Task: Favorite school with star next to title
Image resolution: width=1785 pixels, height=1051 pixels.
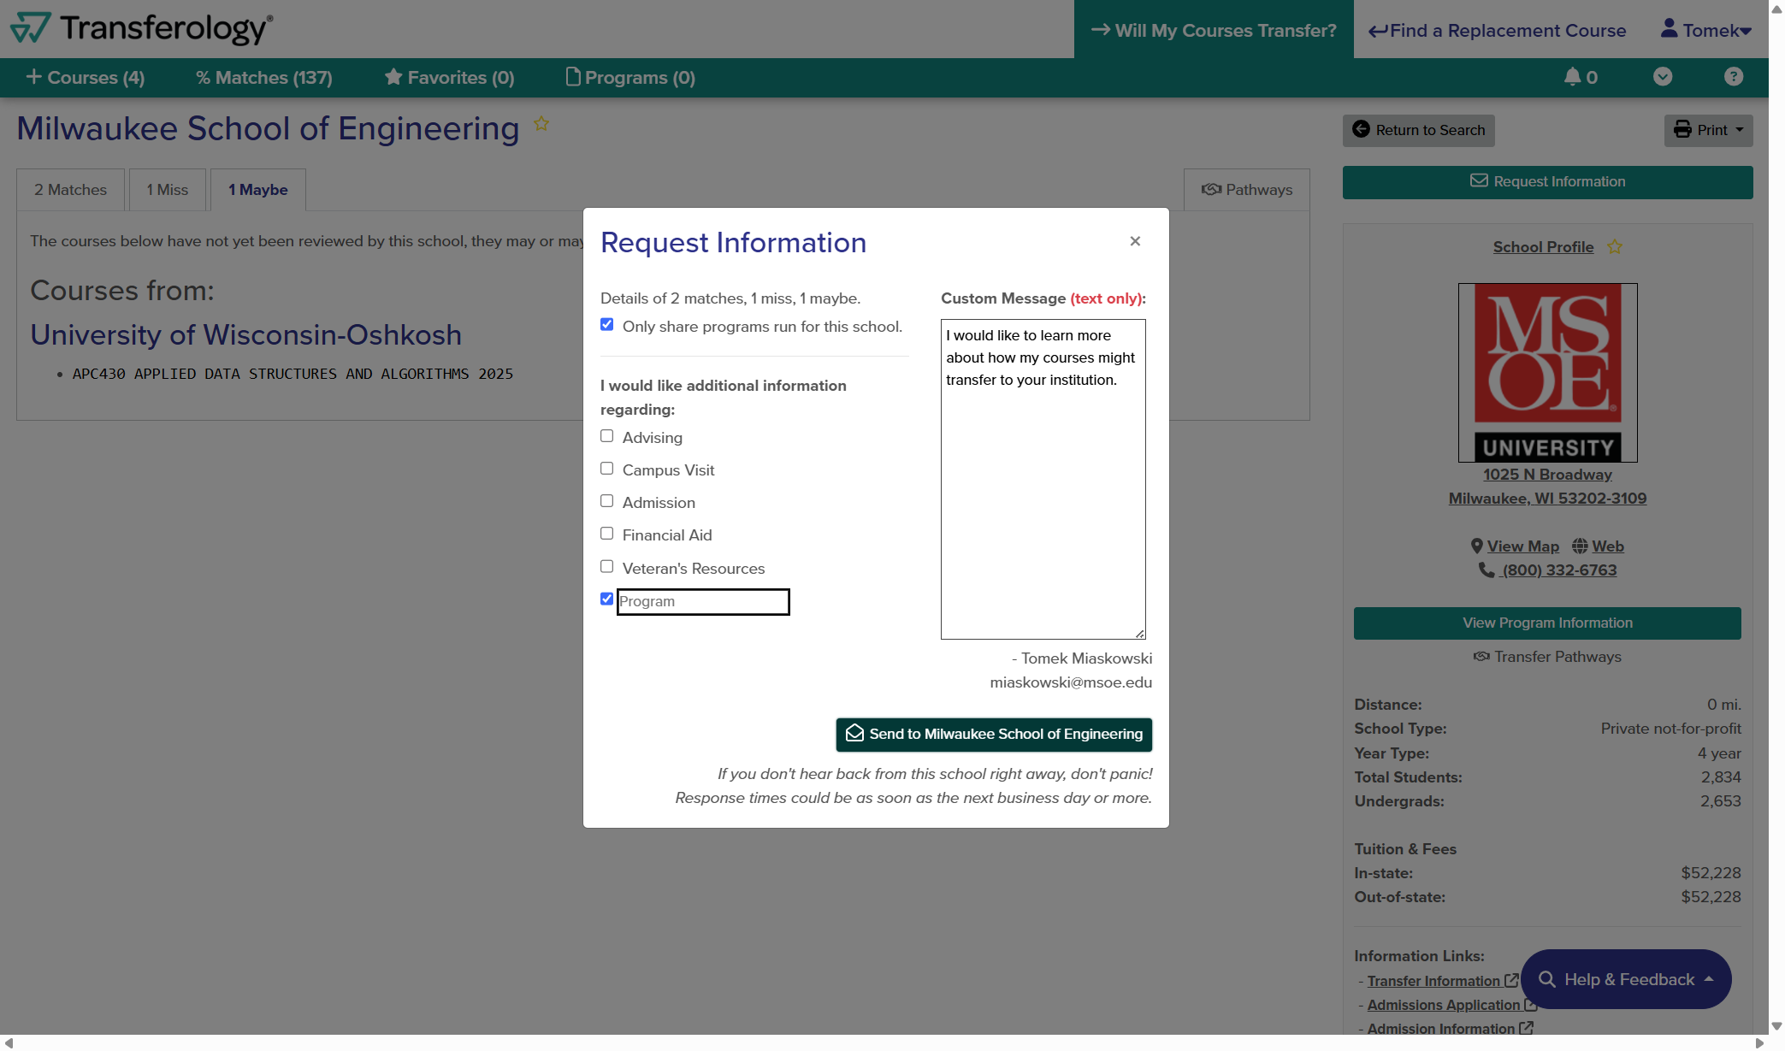Action: coord(541,124)
